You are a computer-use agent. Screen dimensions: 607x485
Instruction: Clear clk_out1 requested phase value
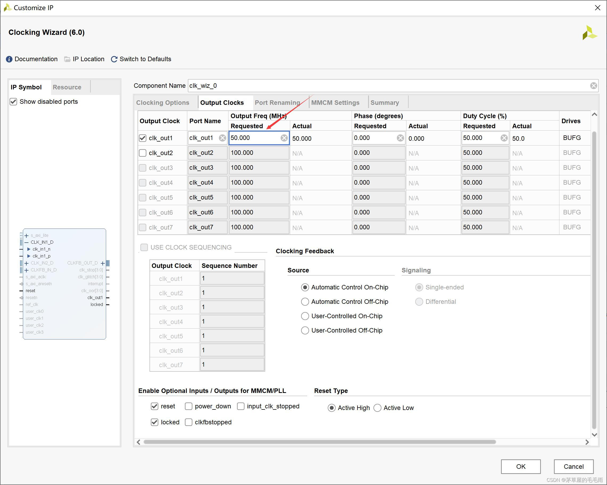point(400,138)
